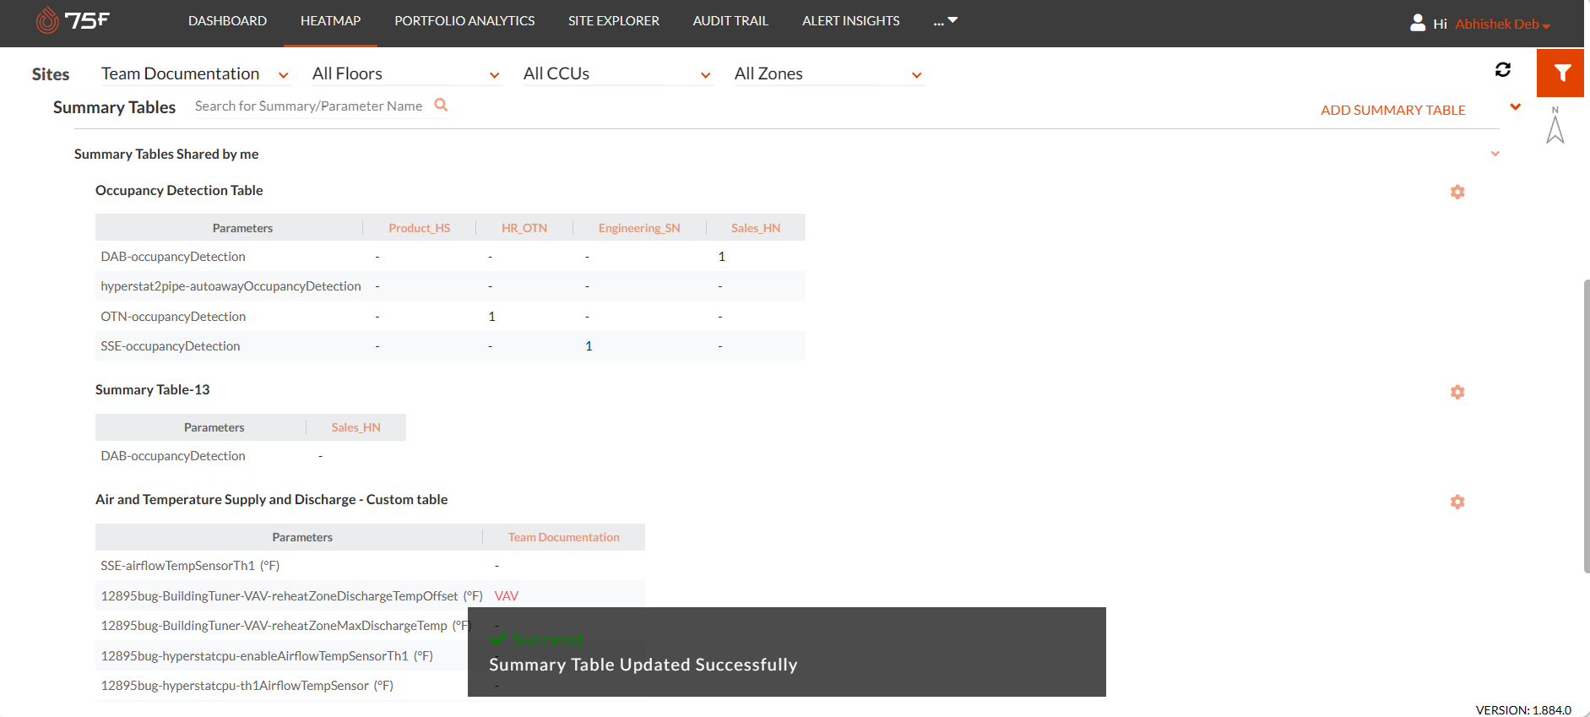This screenshot has width=1590, height=717.
Task: Open the Abhishek Deb user menu
Action: [1502, 24]
